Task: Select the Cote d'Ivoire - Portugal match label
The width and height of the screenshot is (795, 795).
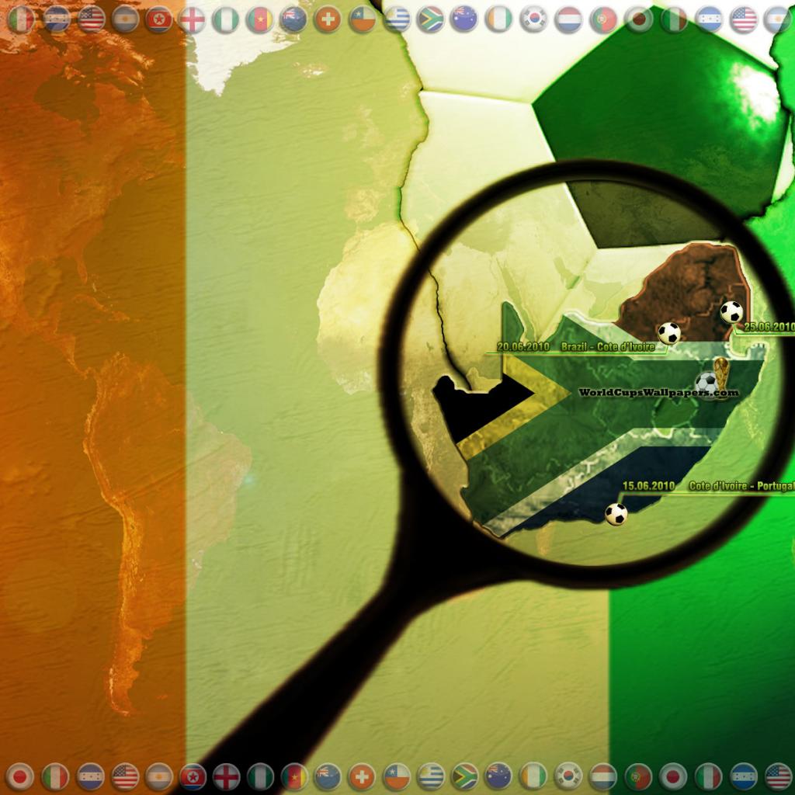Action: (x=741, y=486)
